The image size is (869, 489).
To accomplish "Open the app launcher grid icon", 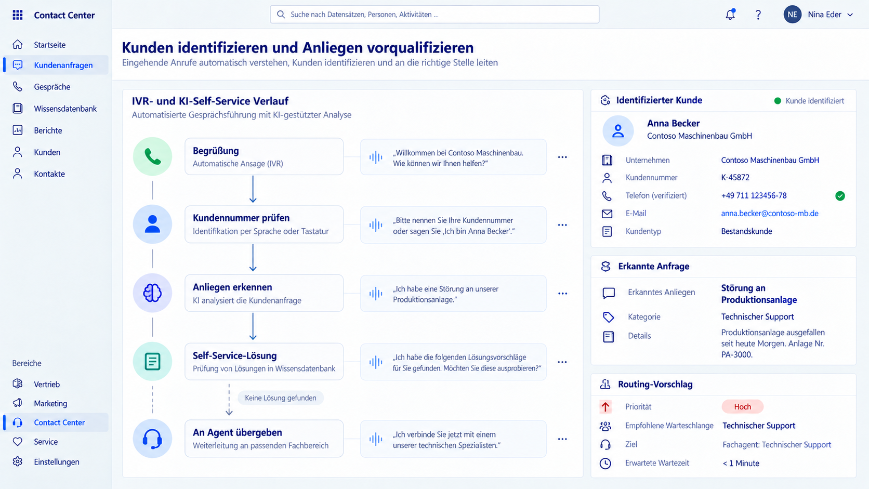I will (x=18, y=15).
